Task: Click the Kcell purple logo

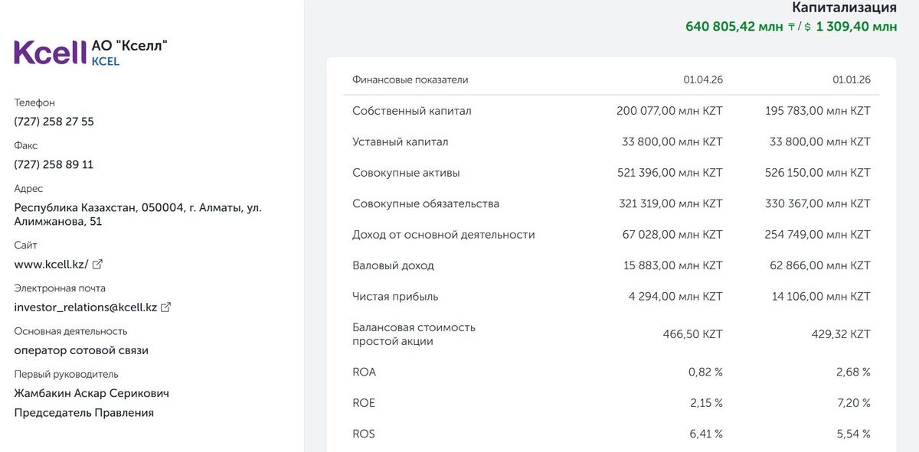Action: coord(50,53)
